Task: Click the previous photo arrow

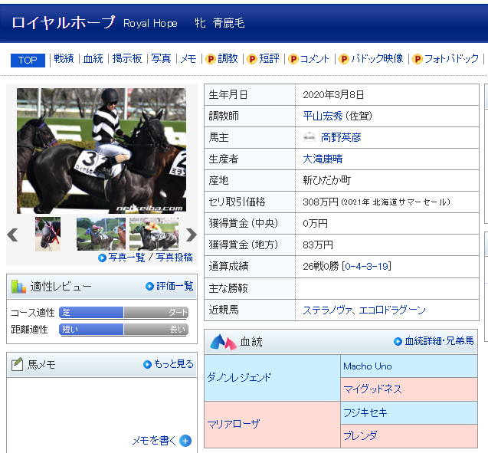Action: tap(12, 235)
